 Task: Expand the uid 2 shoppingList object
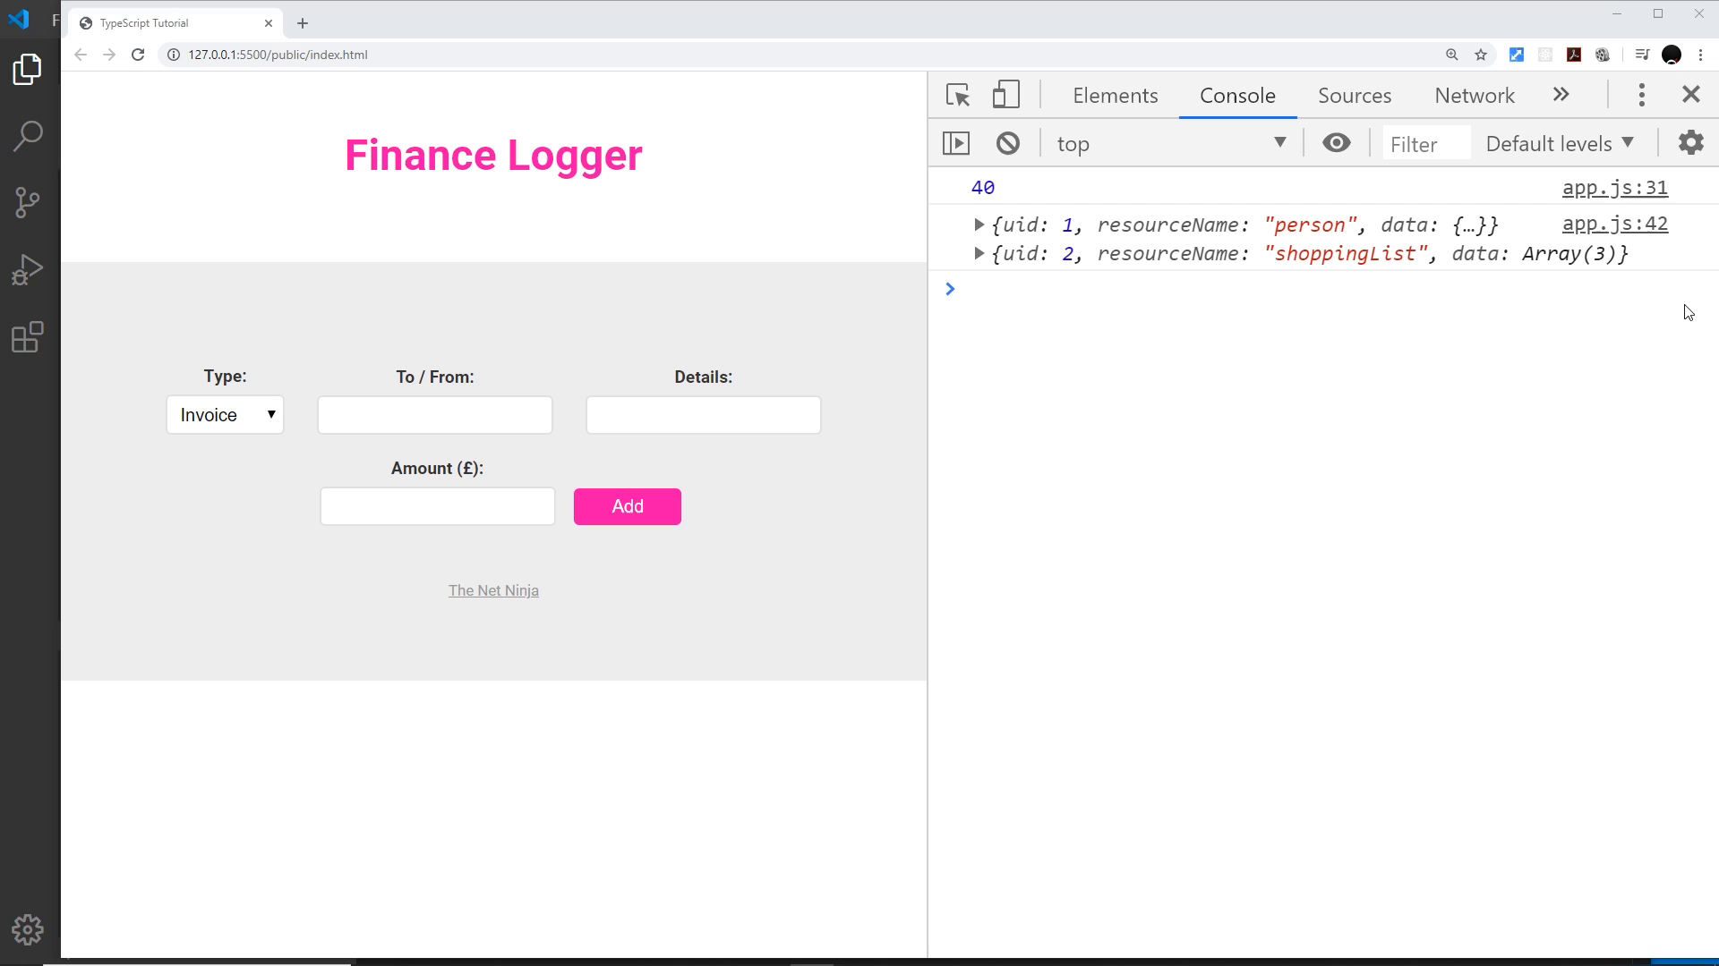pos(979,253)
